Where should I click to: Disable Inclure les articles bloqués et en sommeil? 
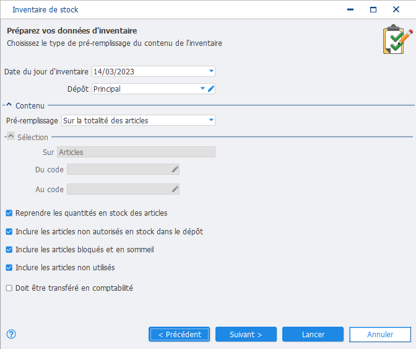pyautogui.click(x=9, y=250)
